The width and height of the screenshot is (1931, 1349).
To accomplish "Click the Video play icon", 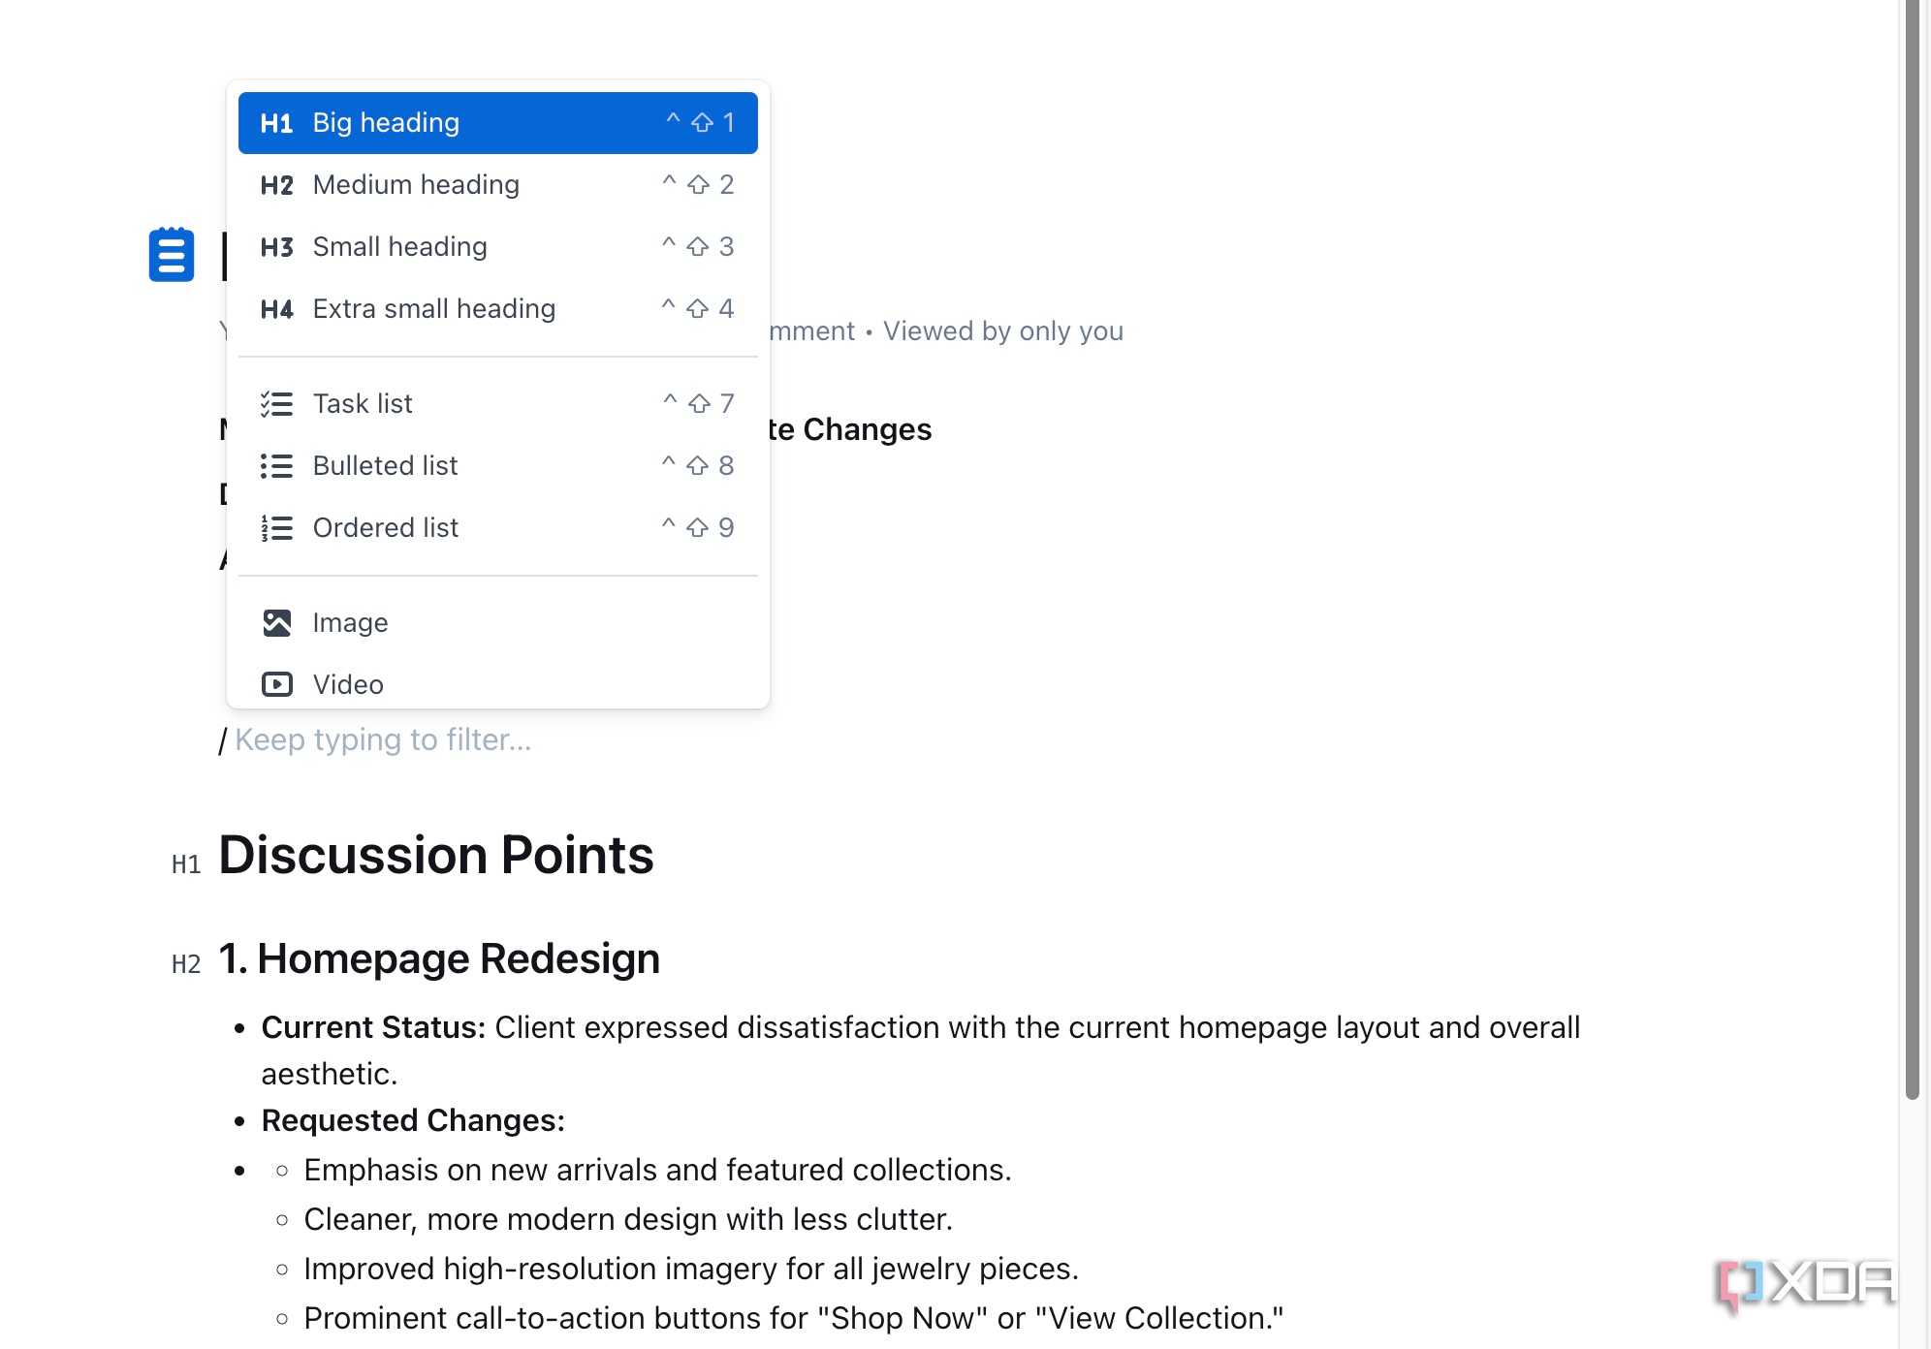I will pyautogui.click(x=276, y=685).
